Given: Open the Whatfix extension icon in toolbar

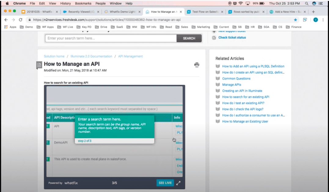Looking at the screenshot, I should pos(305,20).
